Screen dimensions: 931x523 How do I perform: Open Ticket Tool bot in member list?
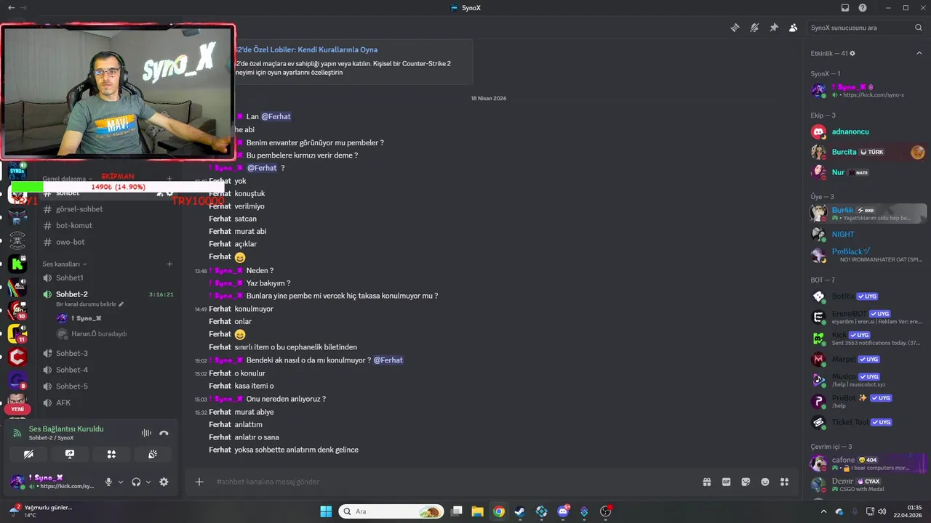(x=868, y=422)
